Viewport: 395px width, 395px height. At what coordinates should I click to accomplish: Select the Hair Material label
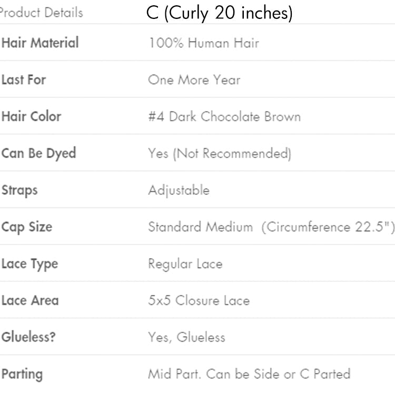(39, 43)
